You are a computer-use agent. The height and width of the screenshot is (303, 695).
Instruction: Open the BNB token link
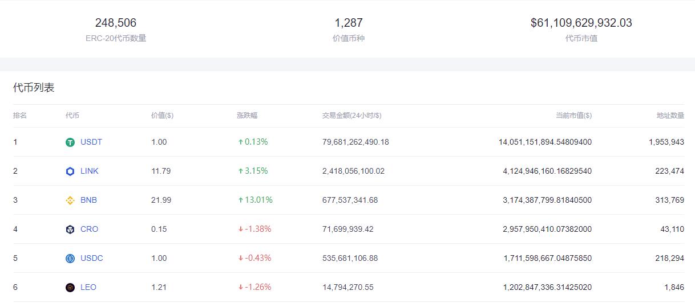click(x=88, y=200)
